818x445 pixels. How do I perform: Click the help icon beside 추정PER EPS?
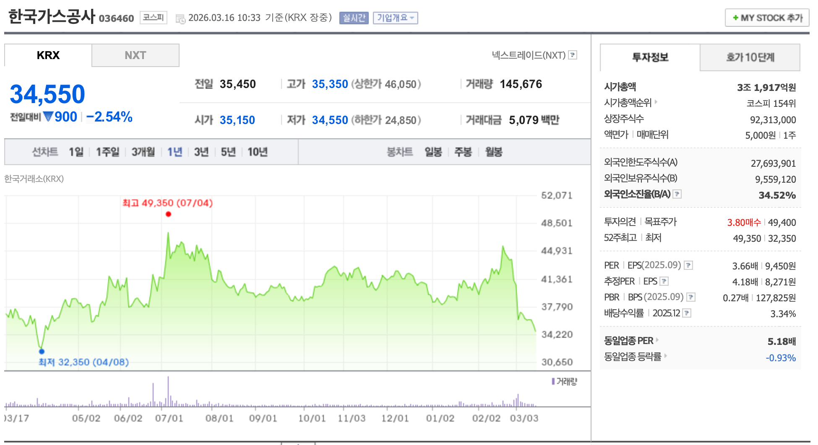tap(664, 281)
